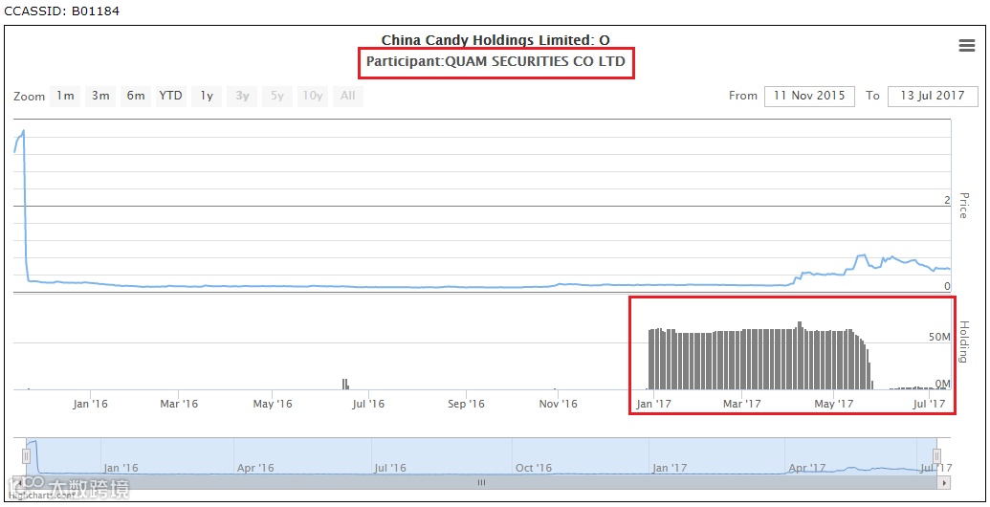Click the Nov '16 x-axis label
990x507 pixels.
(559, 404)
